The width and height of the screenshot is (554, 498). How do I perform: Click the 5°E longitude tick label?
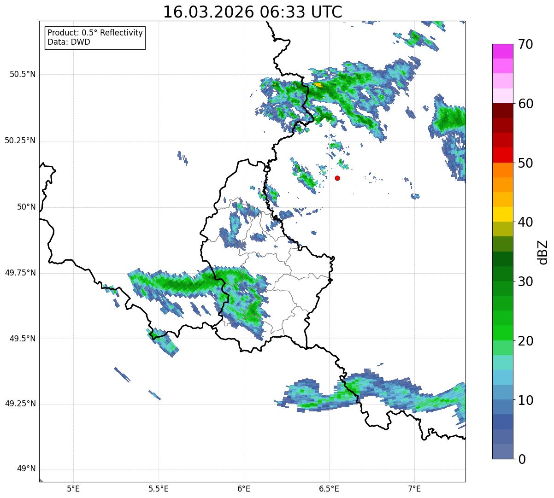[73, 488]
